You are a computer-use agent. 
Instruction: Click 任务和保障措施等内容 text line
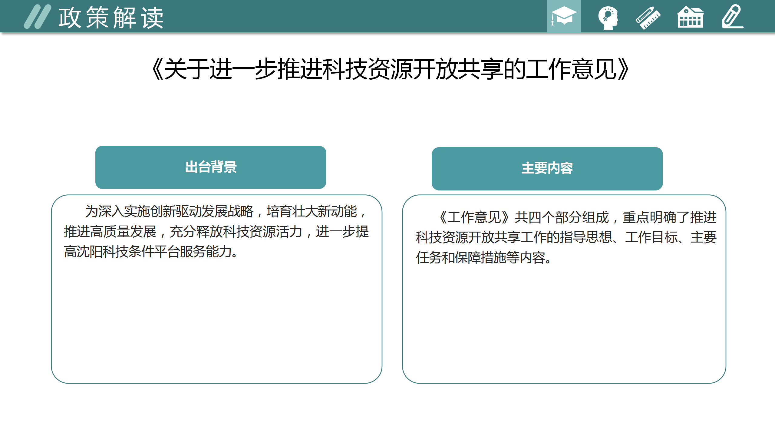483,258
